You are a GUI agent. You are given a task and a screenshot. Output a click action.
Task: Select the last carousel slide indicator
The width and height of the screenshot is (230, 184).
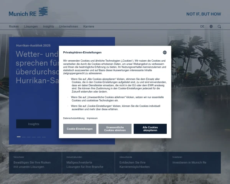click(x=44, y=137)
